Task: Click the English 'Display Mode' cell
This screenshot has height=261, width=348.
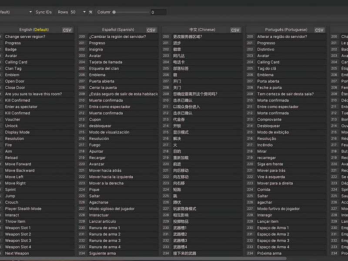Action: (39, 132)
